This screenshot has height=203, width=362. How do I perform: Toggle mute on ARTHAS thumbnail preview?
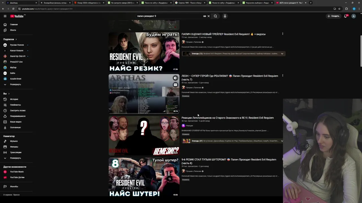tap(175, 78)
